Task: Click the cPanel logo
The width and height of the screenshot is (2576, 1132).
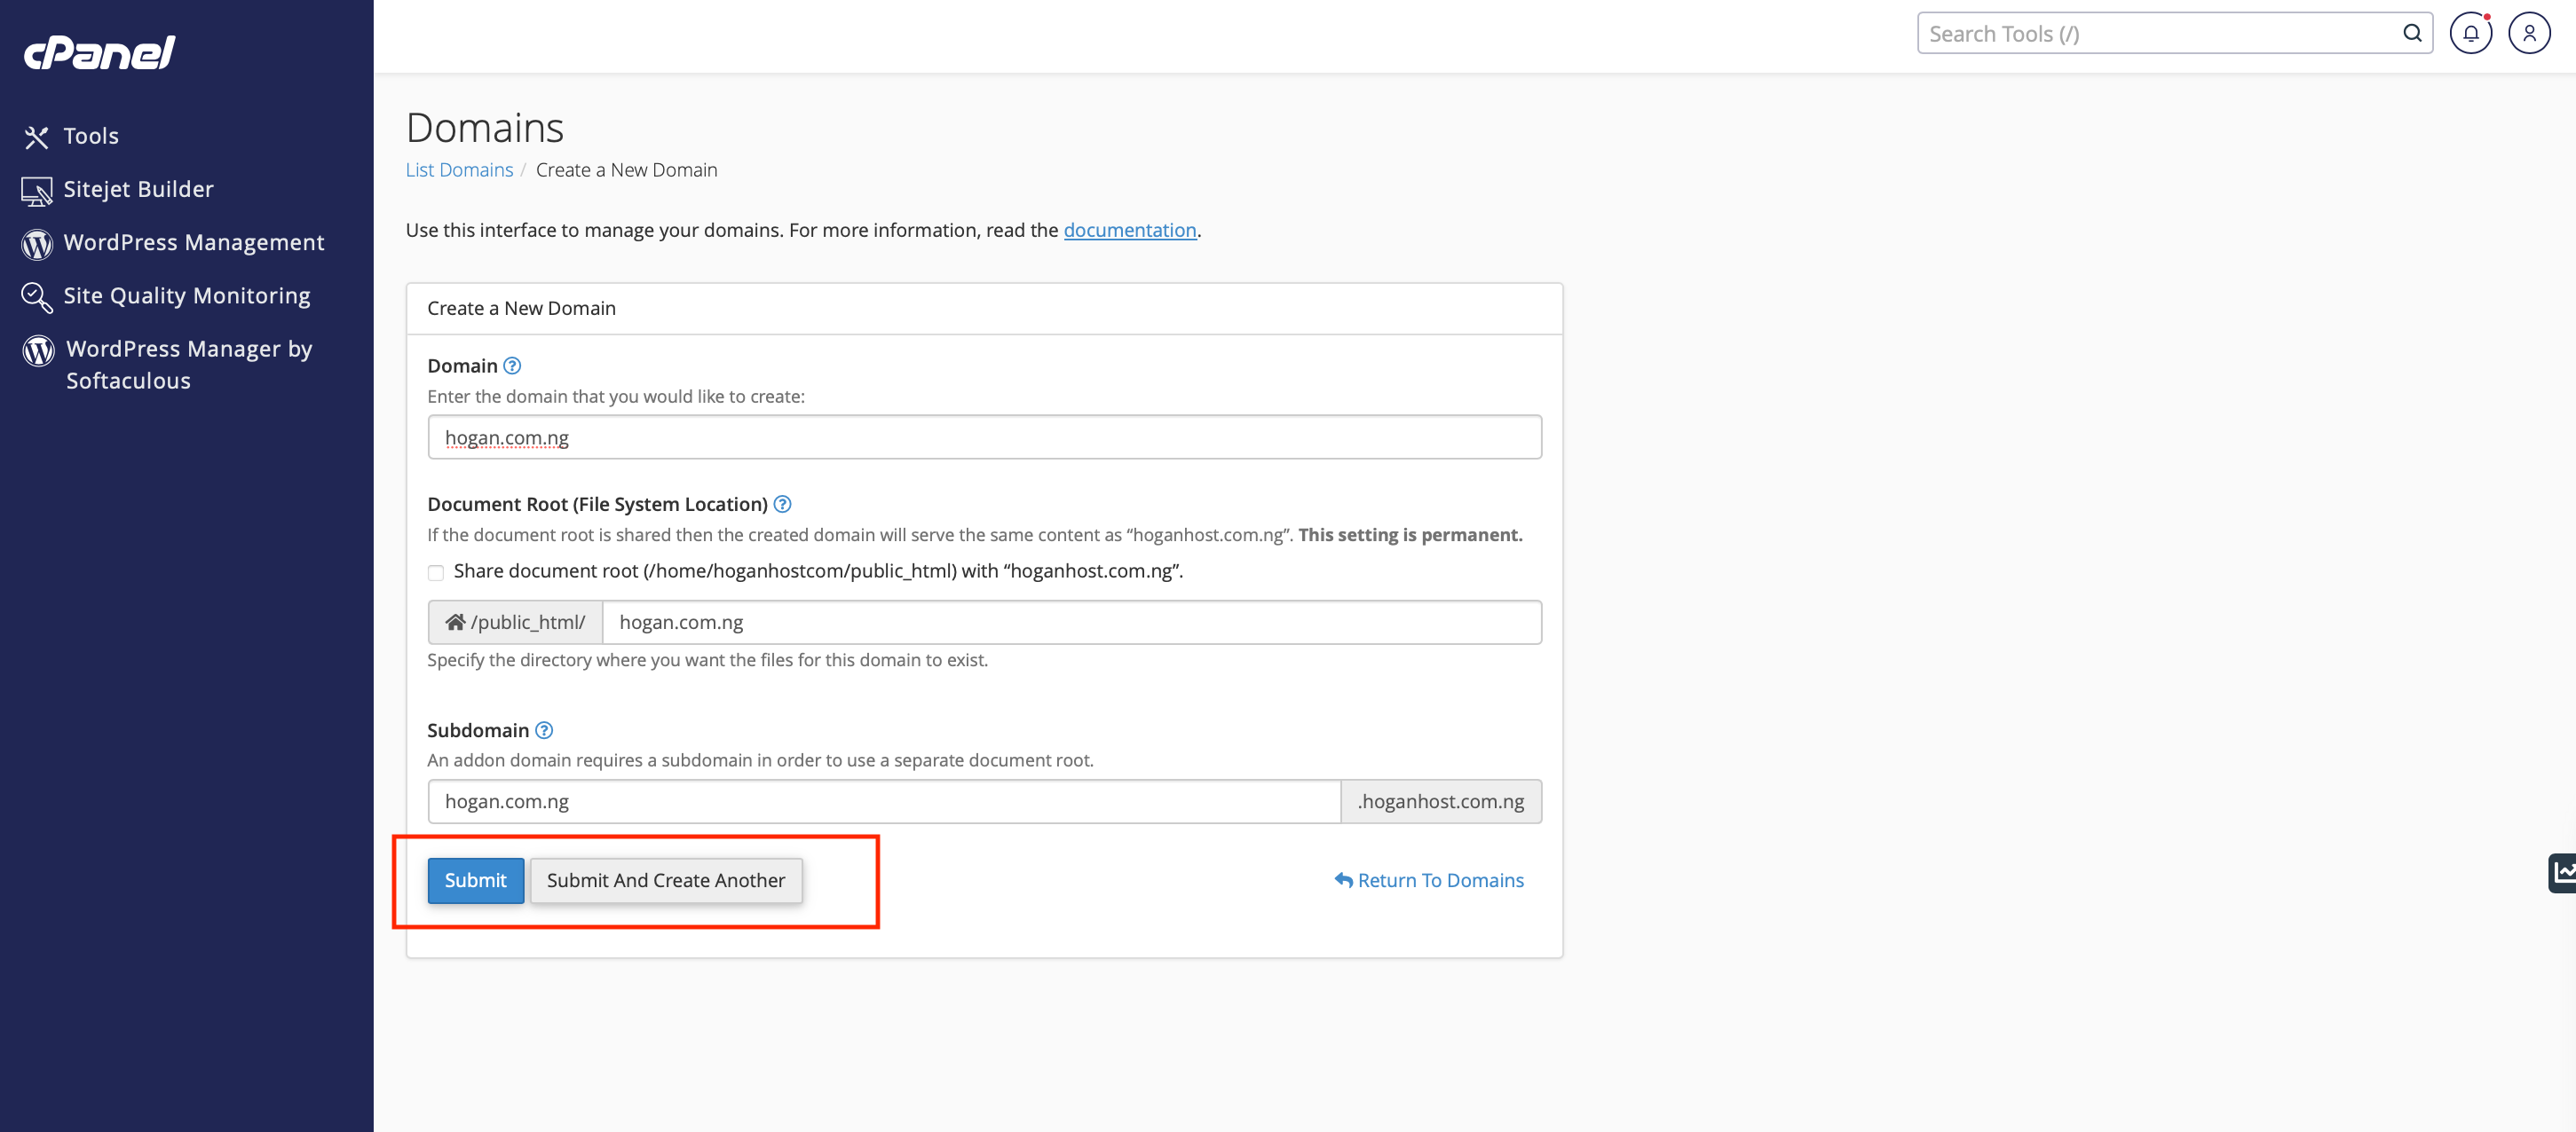Action: pyautogui.click(x=99, y=53)
